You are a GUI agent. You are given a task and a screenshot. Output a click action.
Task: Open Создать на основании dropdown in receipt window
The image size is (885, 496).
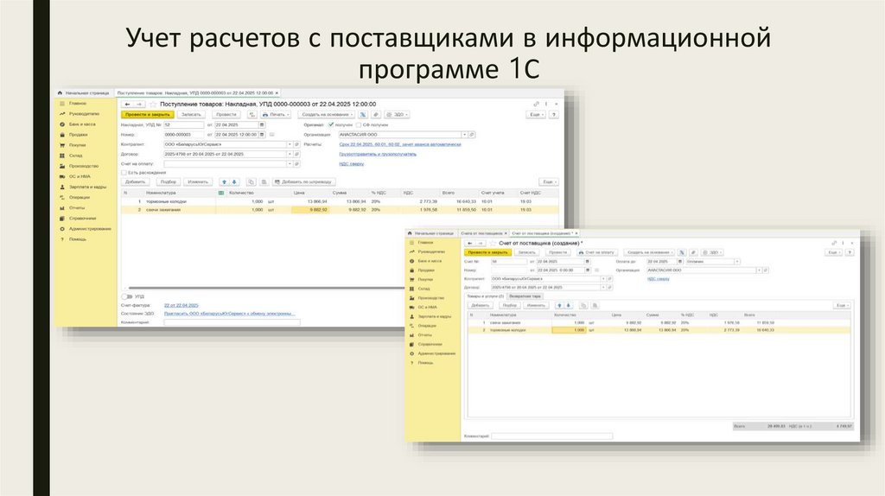click(x=326, y=115)
